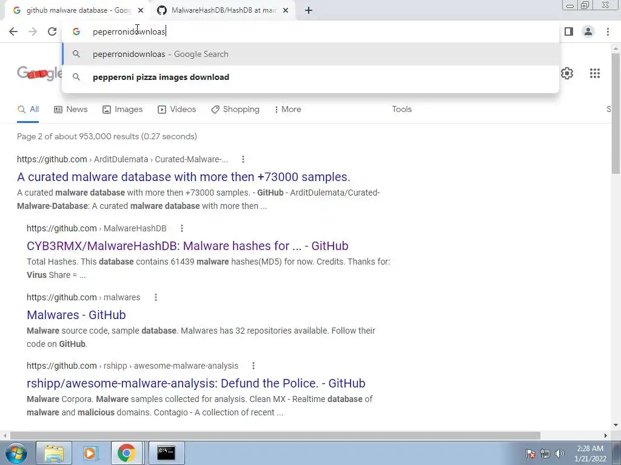
Task: Open search Tools options
Action: (x=401, y=110)
